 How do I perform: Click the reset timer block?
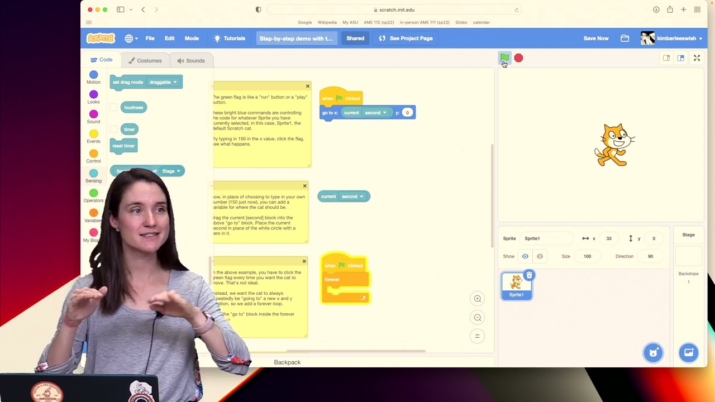[123, 146]
